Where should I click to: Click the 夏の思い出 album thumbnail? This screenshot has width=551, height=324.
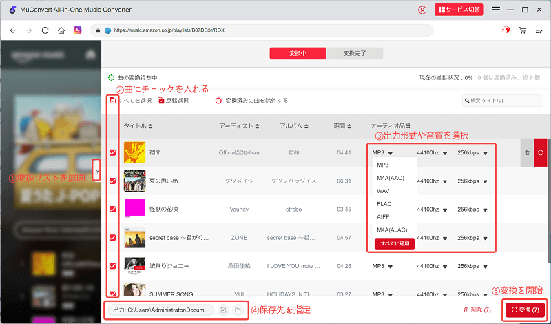pyautogui.click(x=134, y=181)
